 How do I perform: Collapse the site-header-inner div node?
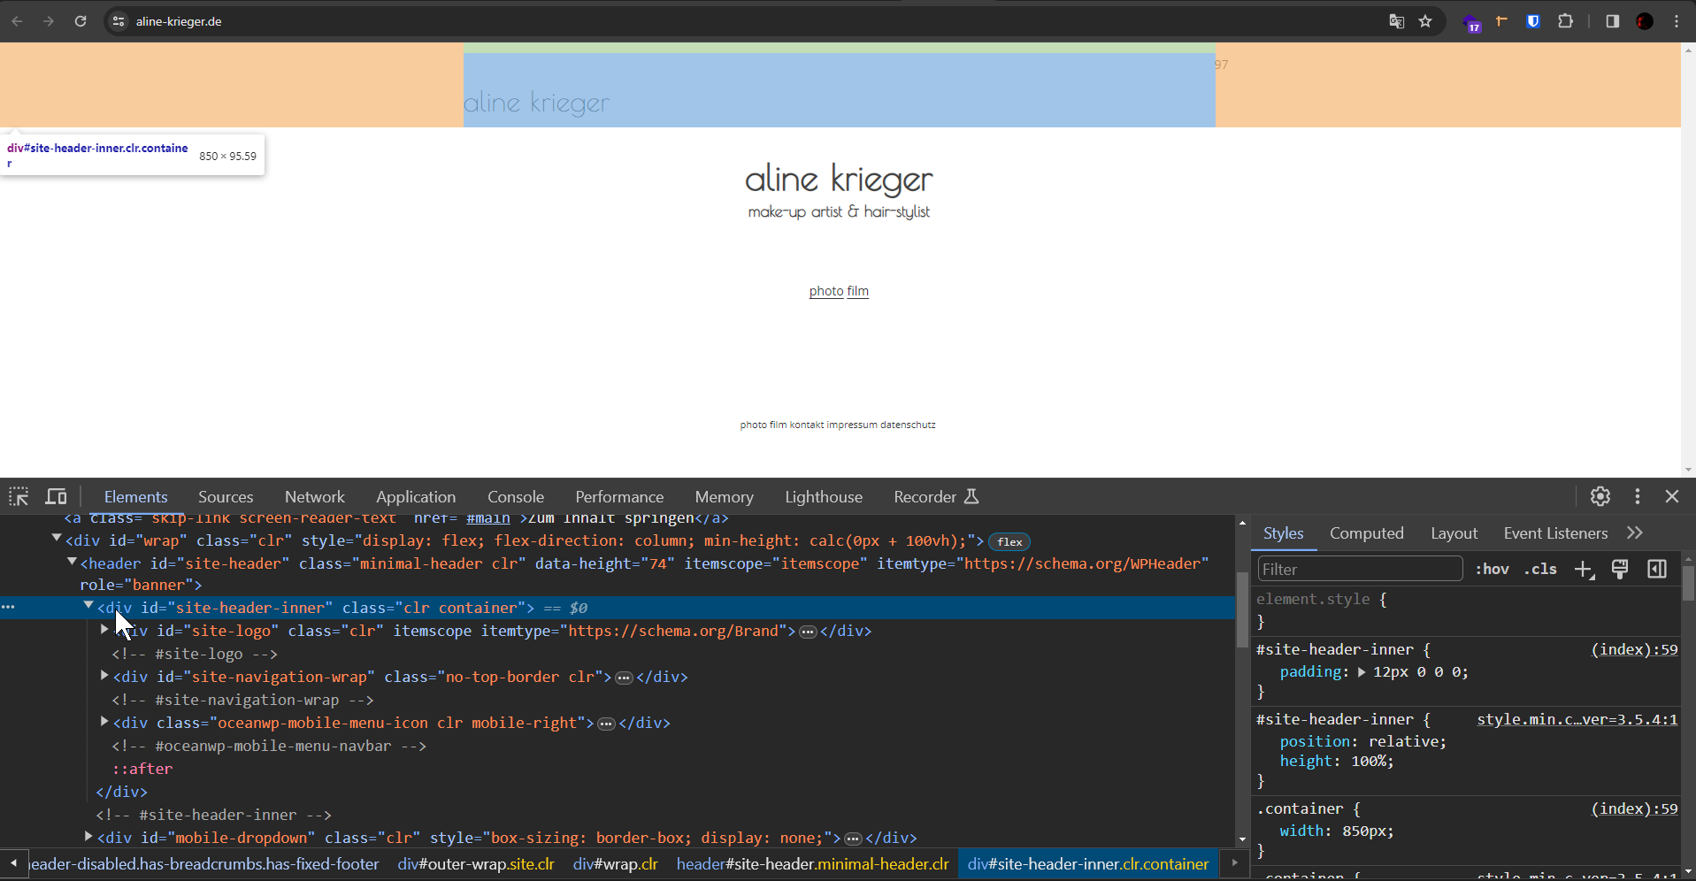point(88,606)
